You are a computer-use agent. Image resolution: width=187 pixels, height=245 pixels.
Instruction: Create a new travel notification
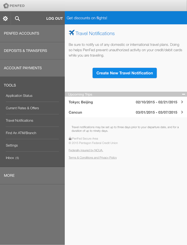click(124, 73)
